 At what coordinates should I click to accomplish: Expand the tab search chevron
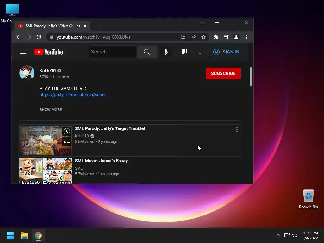[202, 22]
